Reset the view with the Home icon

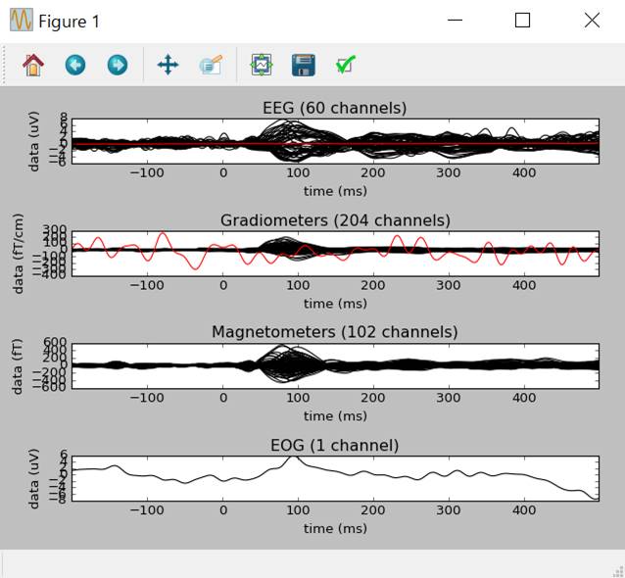33,66
